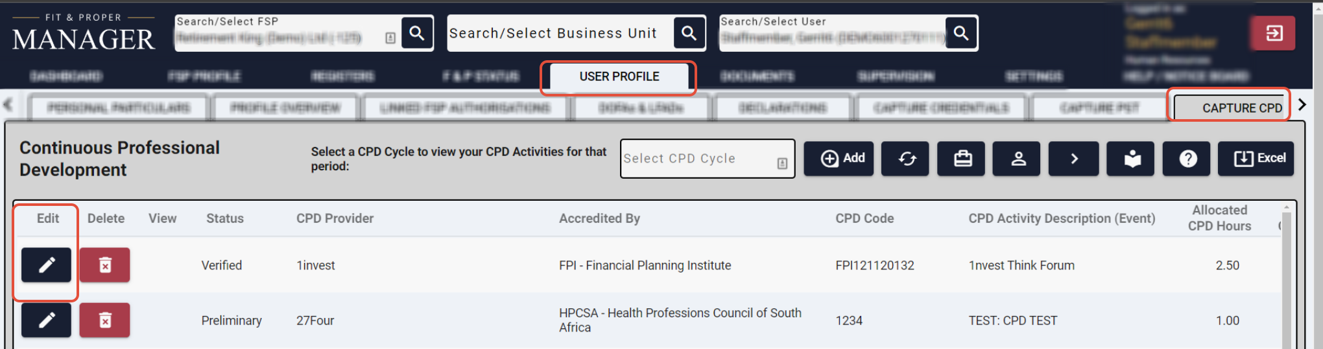Click the refresh arrows icon button
Image resolution: width=1323 pixels, height=349 pixels.
coord(907,159)
